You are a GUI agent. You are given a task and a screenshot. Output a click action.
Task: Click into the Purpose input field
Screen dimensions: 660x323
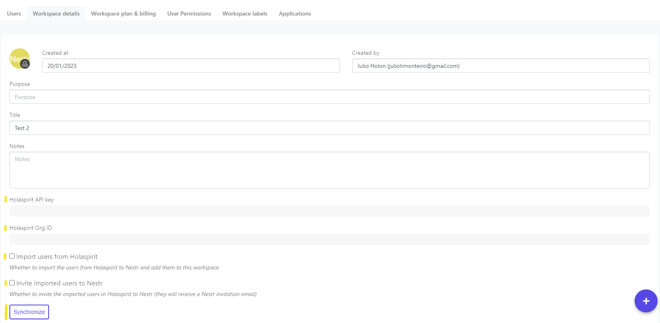[x=329, y=97]
